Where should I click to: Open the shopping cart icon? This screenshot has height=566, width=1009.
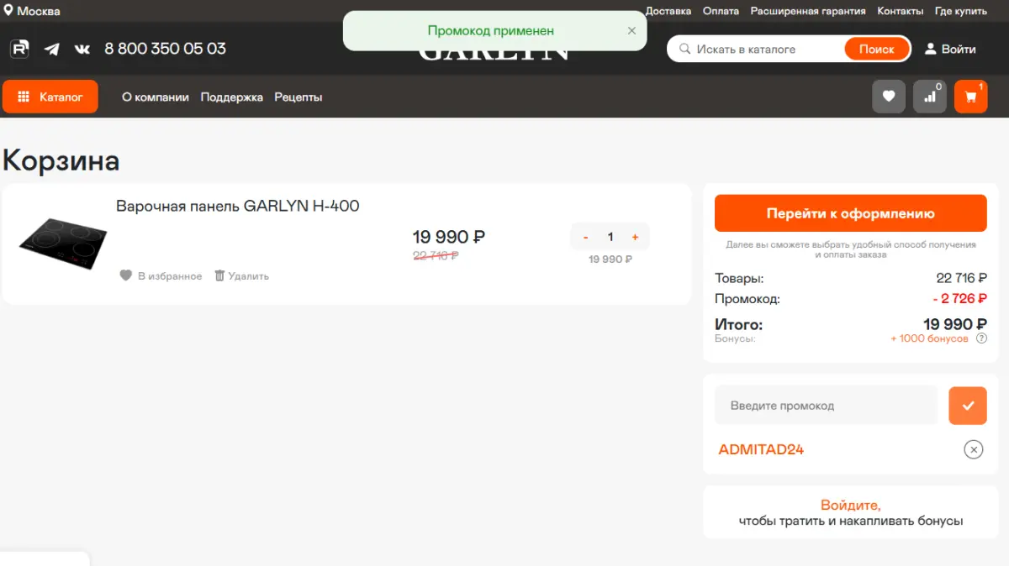[971, 97]
